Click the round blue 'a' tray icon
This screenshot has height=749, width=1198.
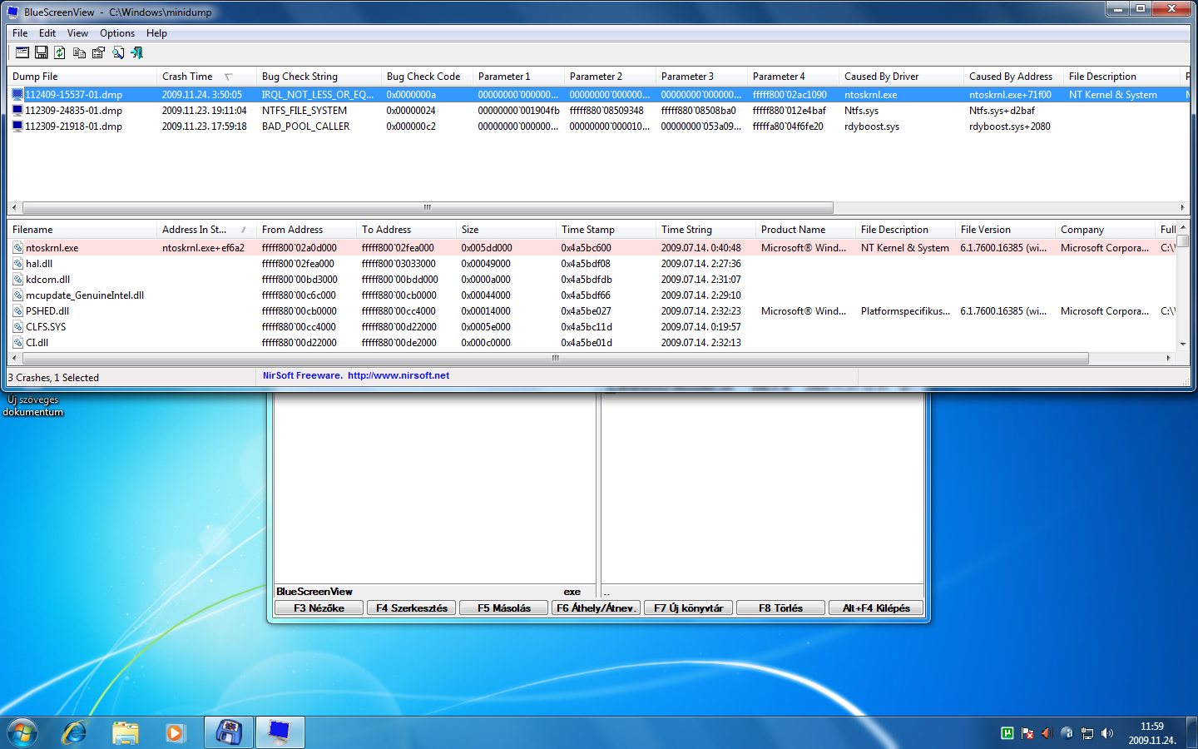pyautogui.click(x=1067, y=733)
